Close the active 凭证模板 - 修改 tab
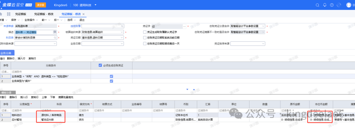355x128 pixels. (83, 14)
